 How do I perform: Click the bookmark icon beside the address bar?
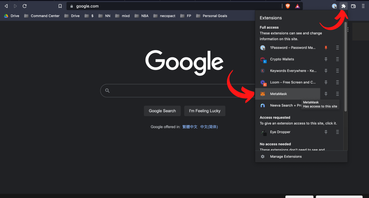pyautogui.click(x=60, y=6)
